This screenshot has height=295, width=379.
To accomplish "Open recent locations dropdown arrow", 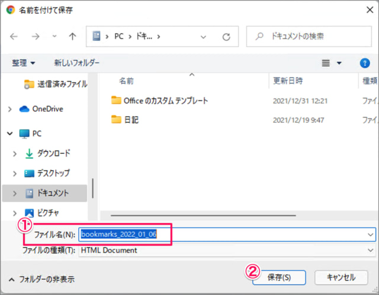I will coord(54,37).
